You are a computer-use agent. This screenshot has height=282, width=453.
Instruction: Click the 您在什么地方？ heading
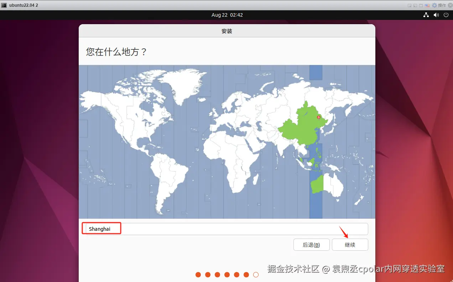pyautogui.click(x=116, y=52)
